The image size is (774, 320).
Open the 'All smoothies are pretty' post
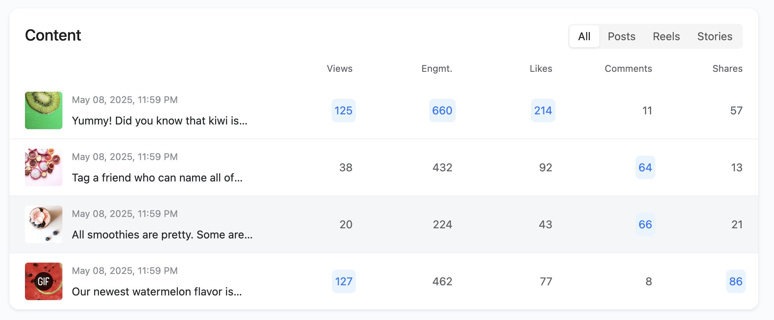click(162, 235)
